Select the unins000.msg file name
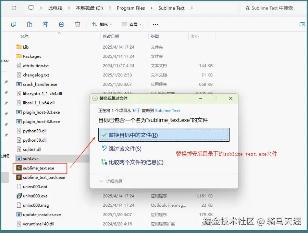 [36, 205]
